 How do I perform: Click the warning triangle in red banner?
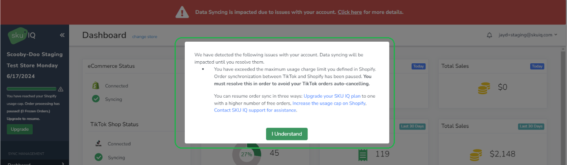(182, 12)
